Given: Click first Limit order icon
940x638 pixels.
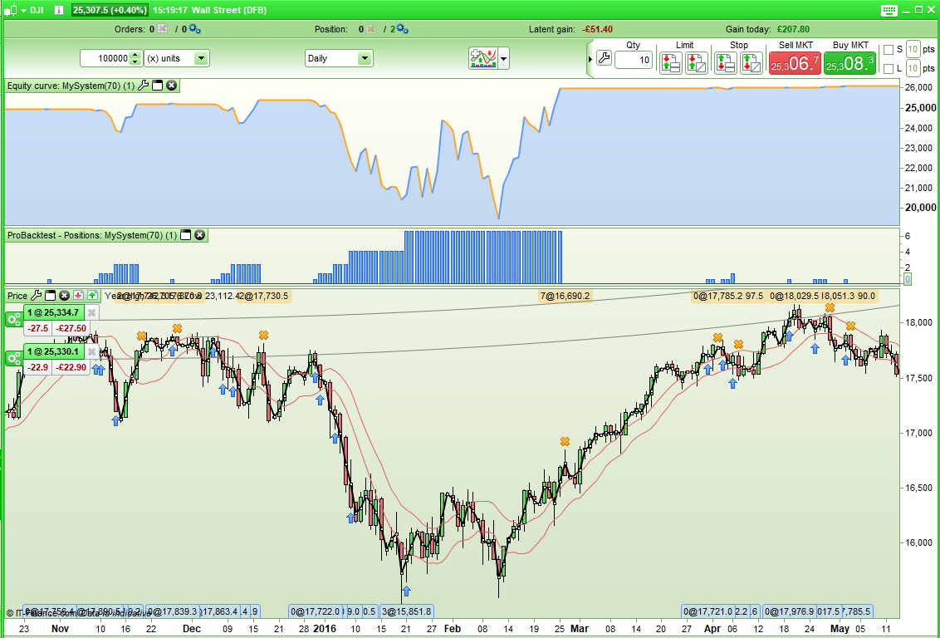Looking at the screenshot, I should click(671, 62).
